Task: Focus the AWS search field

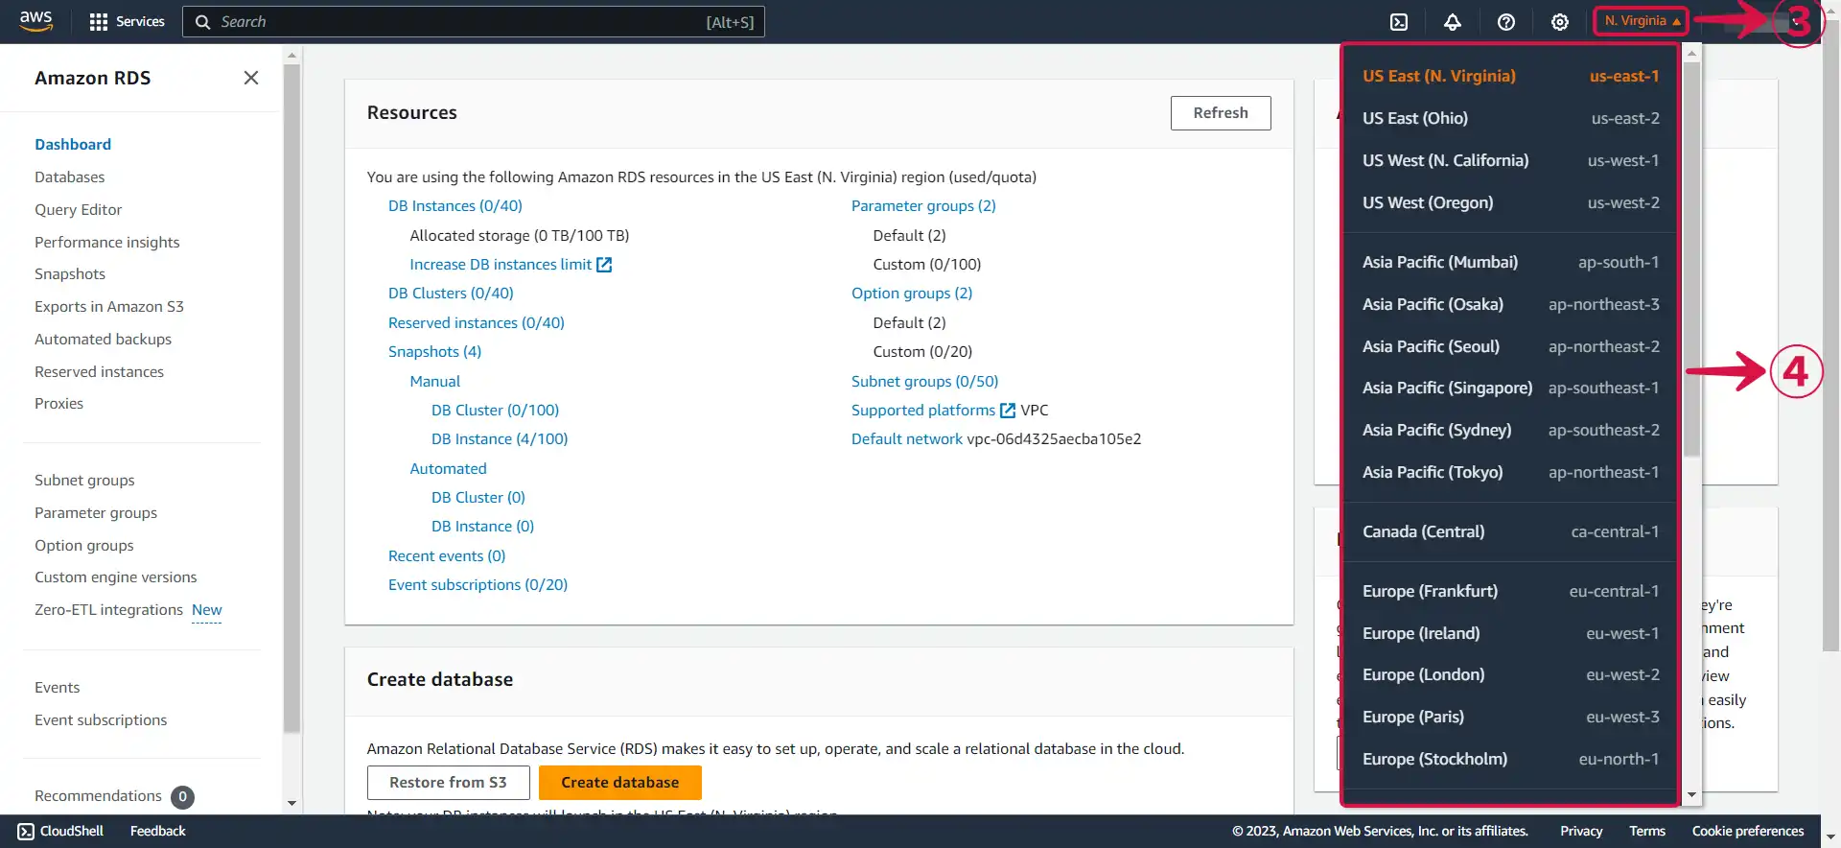Action: pyautogui.click(x=474, y=22)
